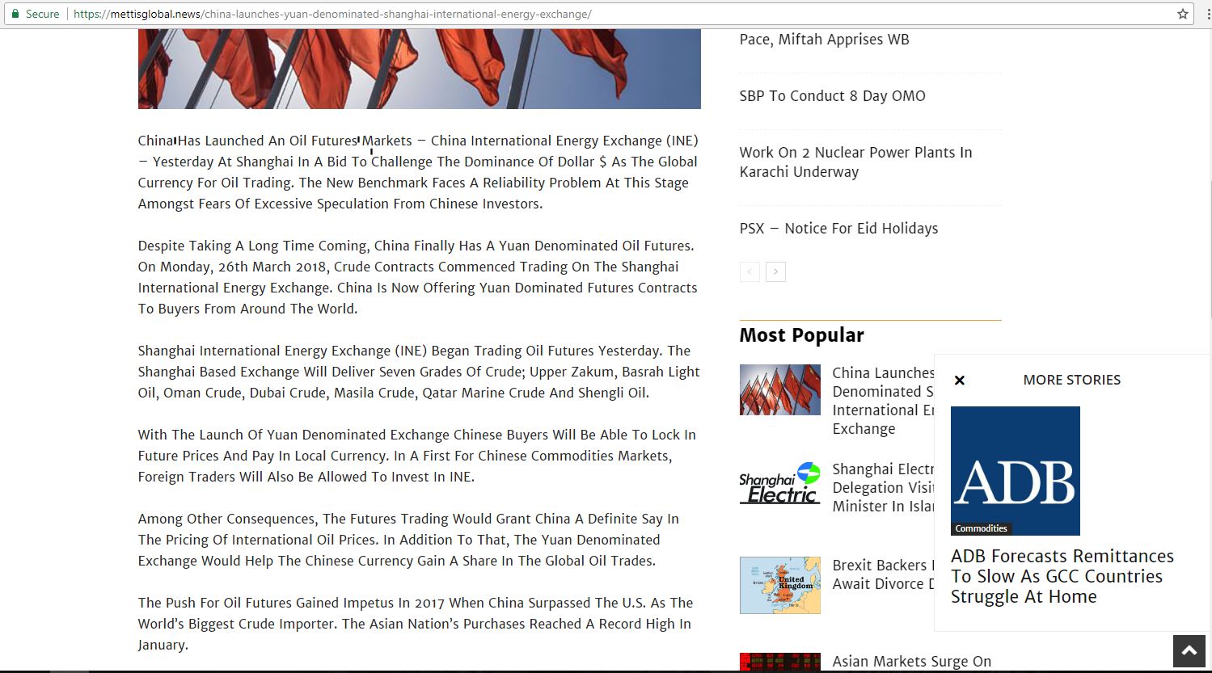Open the Pace, Miftah Apprises WB headline
The image size is (1212, 673).
[824, 40]
